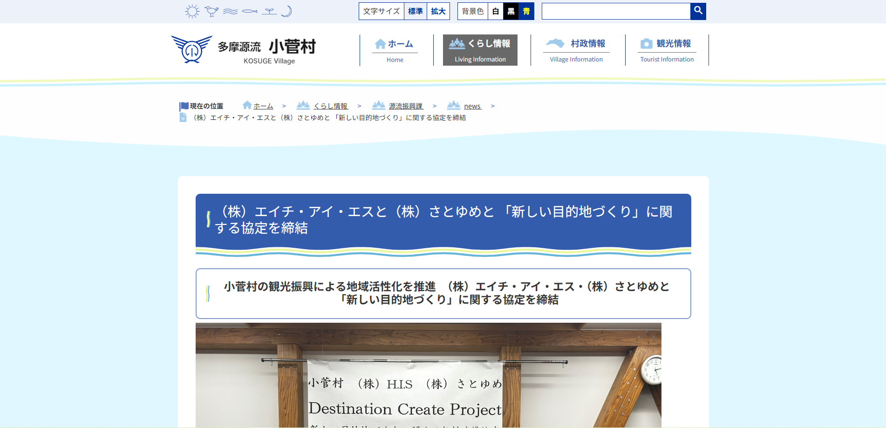Open the 観光情報 Tourist Information tab

click(x=667, y=50)
